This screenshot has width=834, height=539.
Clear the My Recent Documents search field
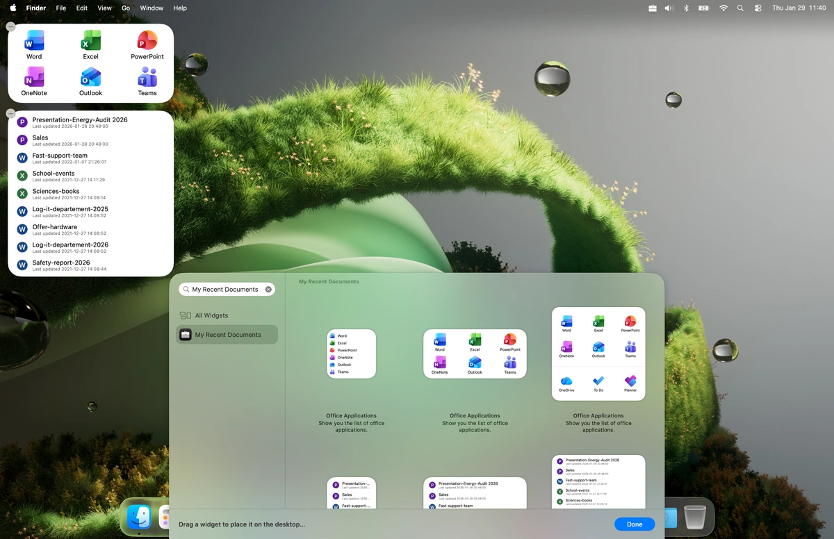(268, 289)
